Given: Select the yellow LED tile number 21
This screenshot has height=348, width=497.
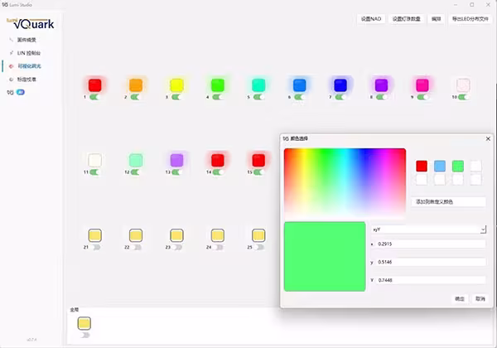Looking at the screenshot, I should coord(94,235).
